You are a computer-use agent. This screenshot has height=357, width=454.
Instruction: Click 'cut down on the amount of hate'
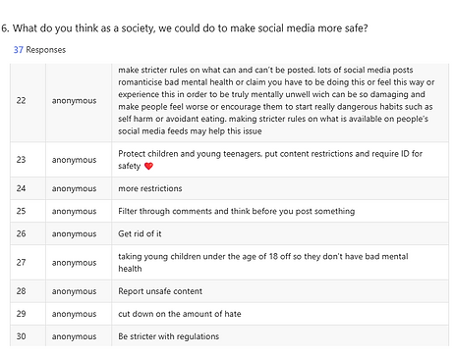(x=180, y=314)
